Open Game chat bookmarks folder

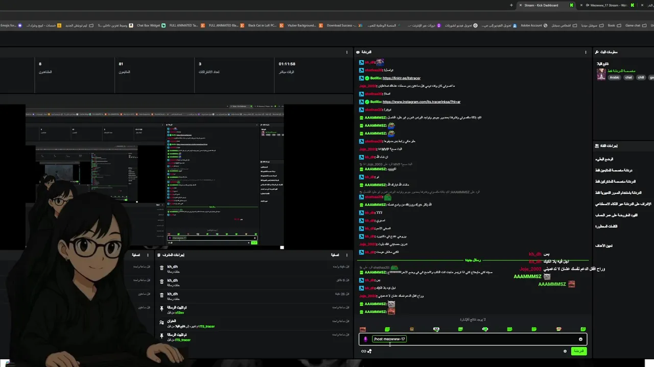[636, 25]
